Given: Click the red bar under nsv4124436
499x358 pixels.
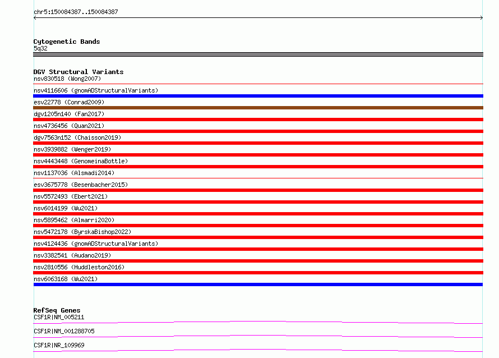Looking at the screenshot, I should pyautogui.click(x=258, y=249).
